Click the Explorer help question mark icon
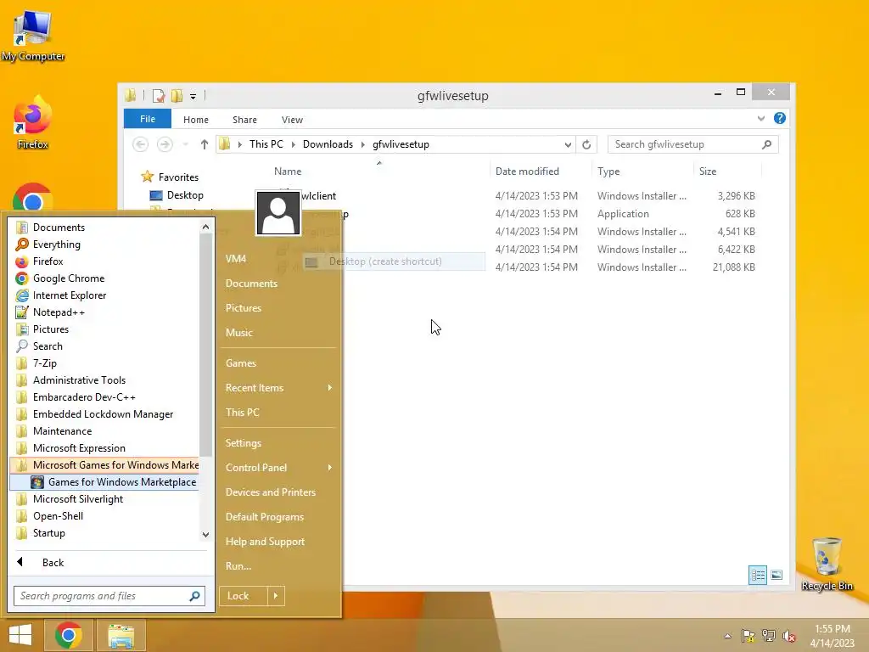The image size is (869, 652). (780, 118)
